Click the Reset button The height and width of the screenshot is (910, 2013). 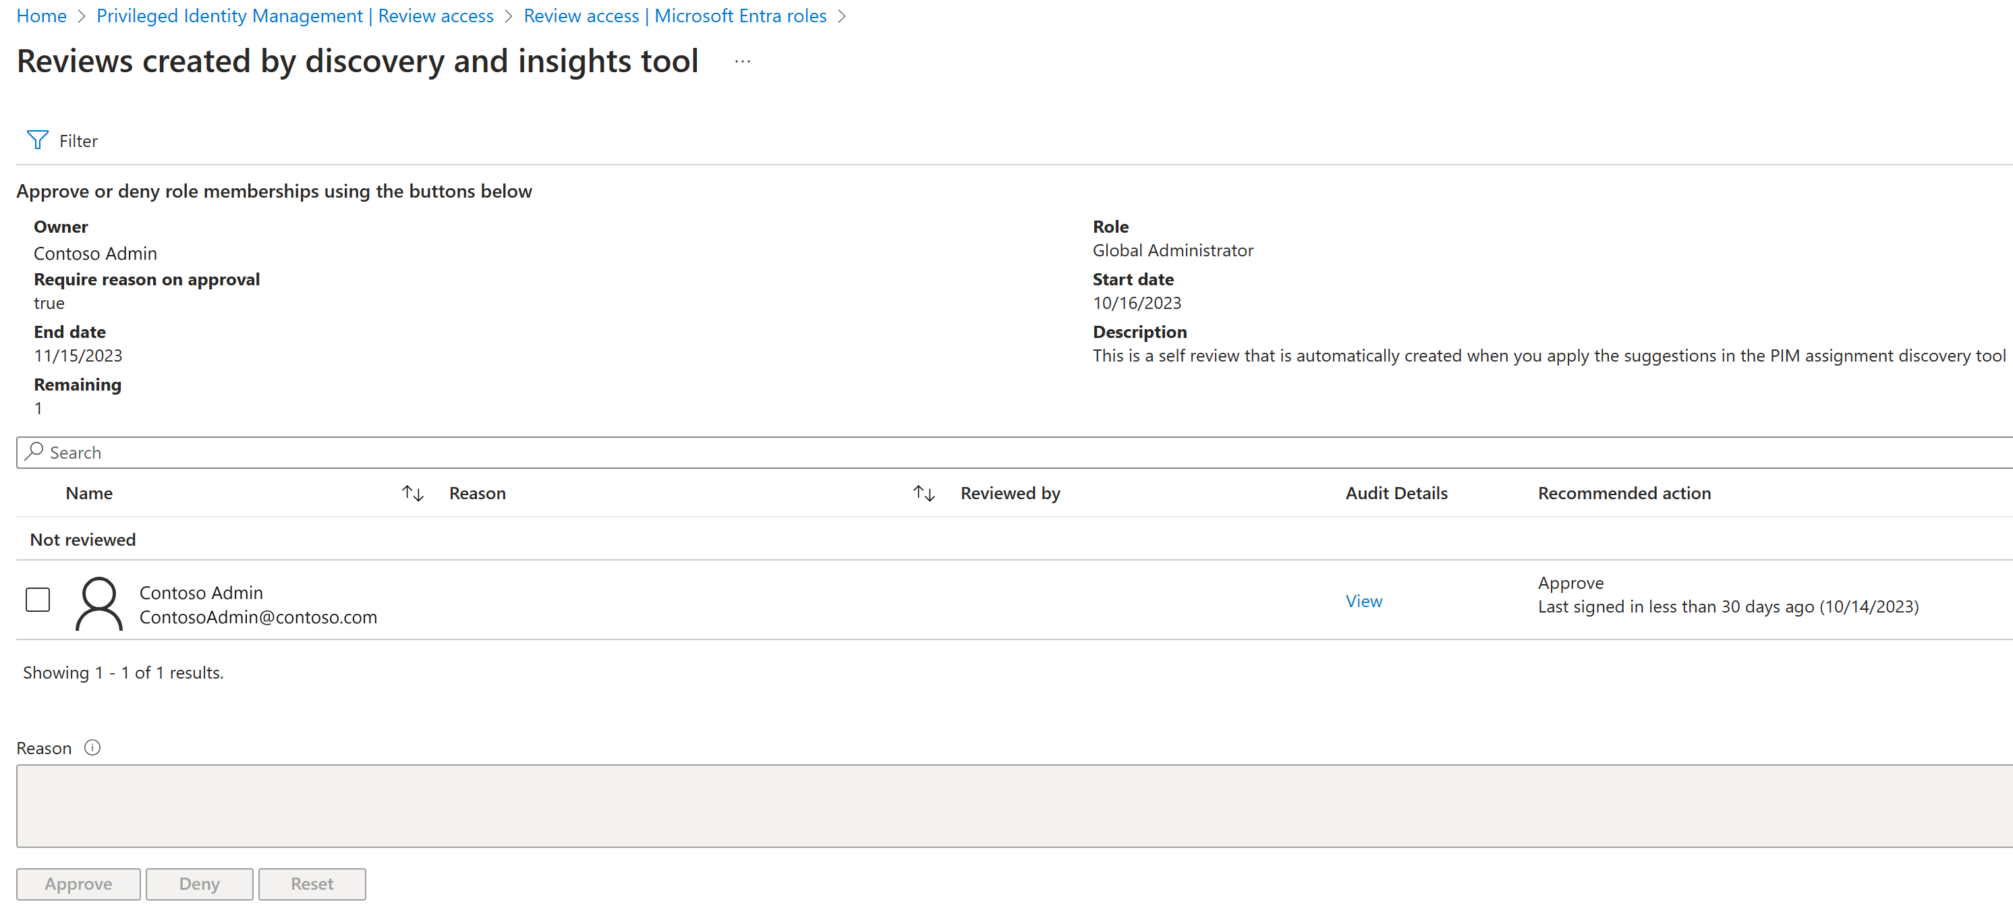(x=311, y=882)
